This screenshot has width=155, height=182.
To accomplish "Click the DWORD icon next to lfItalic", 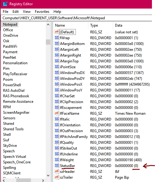I will pos(57,119).
